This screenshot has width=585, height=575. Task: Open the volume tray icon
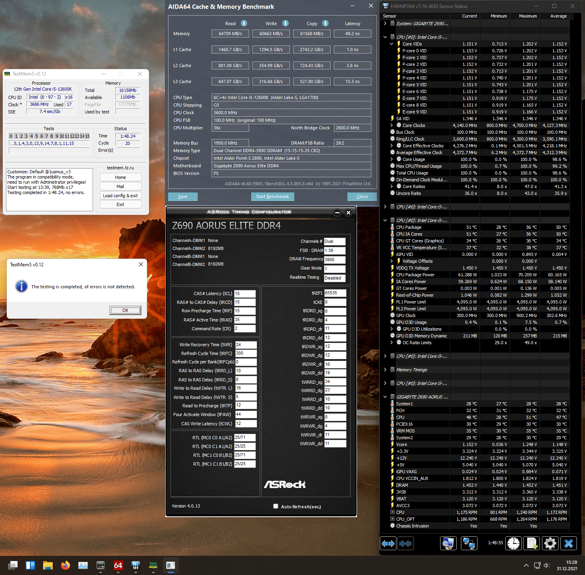(x=547, y=565)
